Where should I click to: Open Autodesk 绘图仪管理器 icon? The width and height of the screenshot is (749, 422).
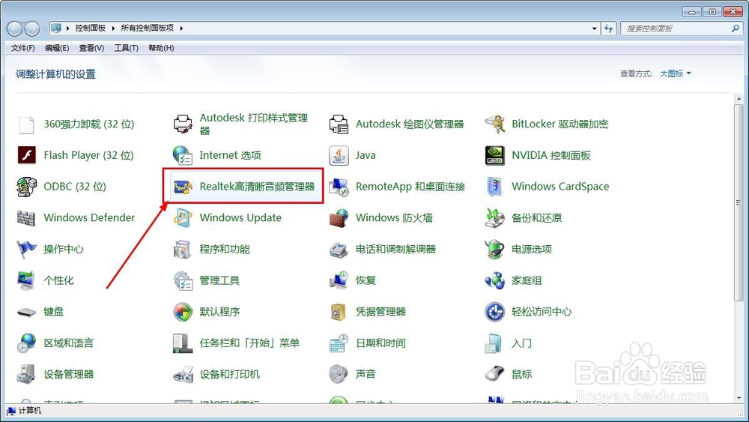(x=339, y=124)
